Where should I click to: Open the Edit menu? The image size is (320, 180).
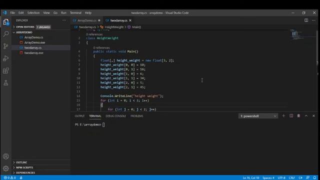pyautogui.click(x=21, y=12)
